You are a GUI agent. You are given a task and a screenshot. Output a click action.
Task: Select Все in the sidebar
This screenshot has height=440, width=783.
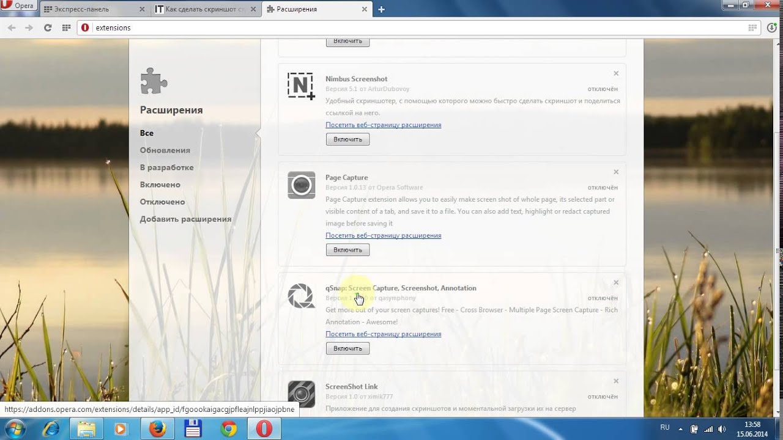[147, 133]
